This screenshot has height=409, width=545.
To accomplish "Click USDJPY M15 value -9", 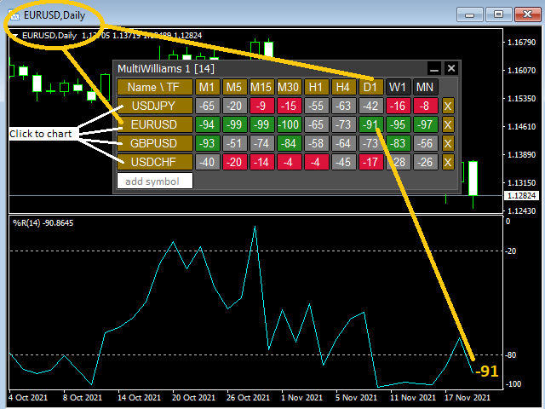I will coord(261,106).
